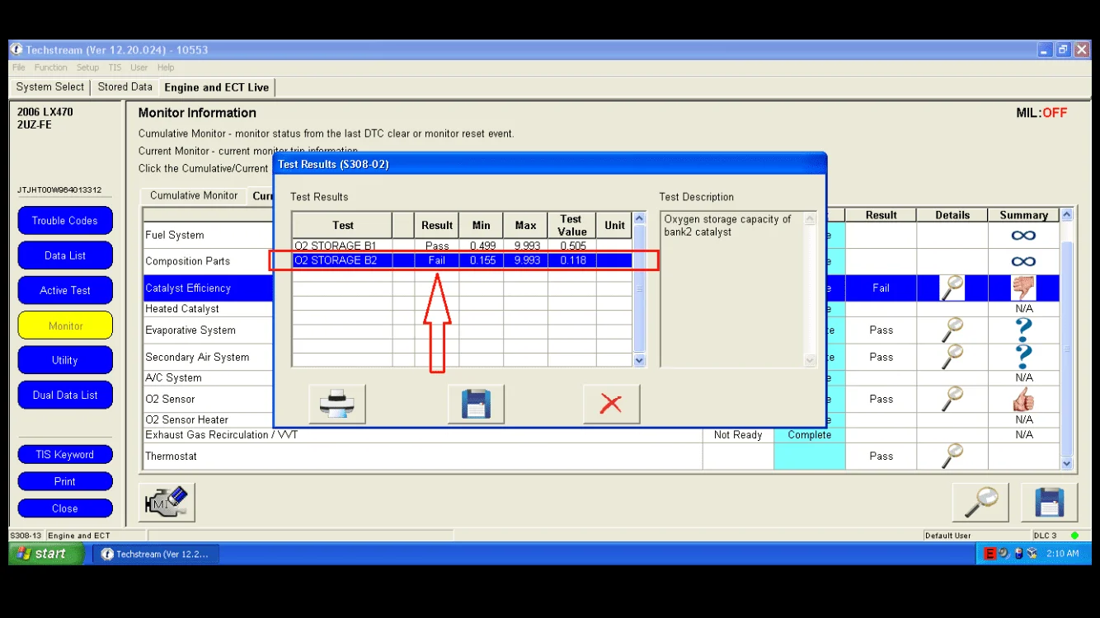
Task: Open the Windows Start menu
Action: [x=46, y=554]
